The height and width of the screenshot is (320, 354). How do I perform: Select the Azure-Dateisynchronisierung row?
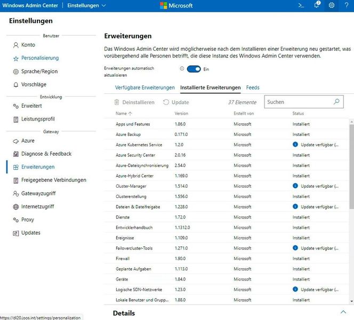click(x=227, y=165)
